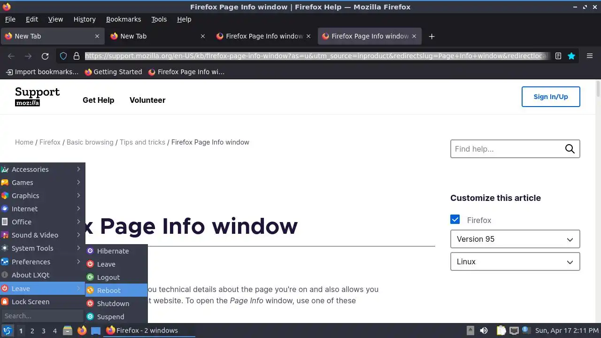Click the LXQt start menu button
The height and width of the screenshot is (338, 601).
pos(7,330)
